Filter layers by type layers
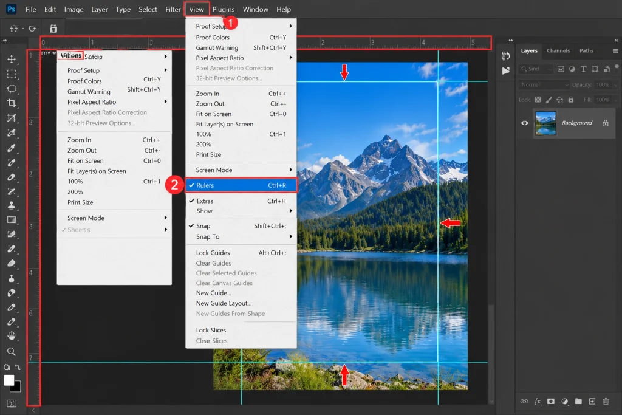The width and height of the screenshot is (622, 415). (x=584, y=69)
